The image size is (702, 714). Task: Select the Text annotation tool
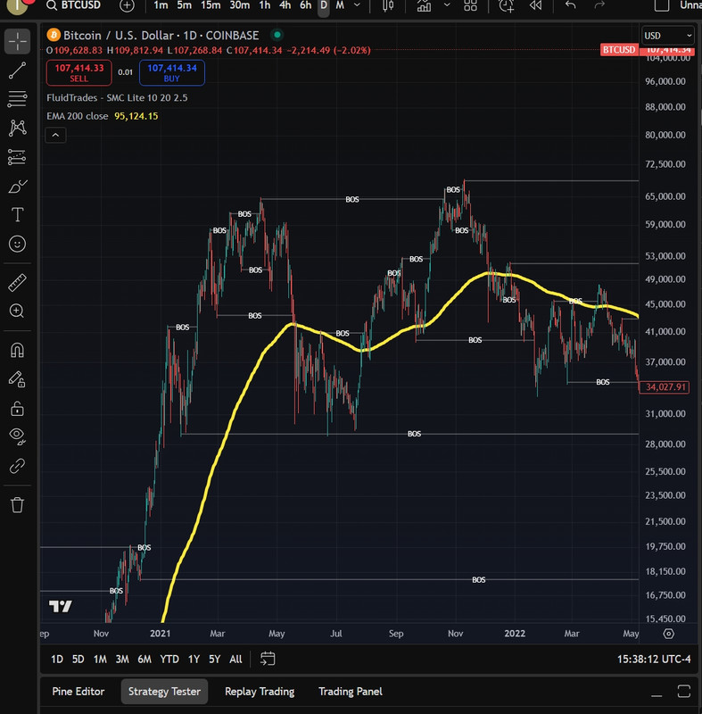point(17,215)
